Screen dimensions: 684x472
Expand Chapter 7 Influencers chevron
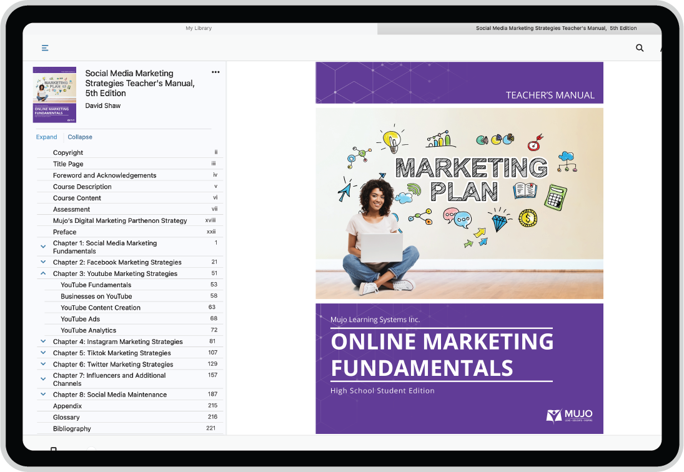pos(43,379)
